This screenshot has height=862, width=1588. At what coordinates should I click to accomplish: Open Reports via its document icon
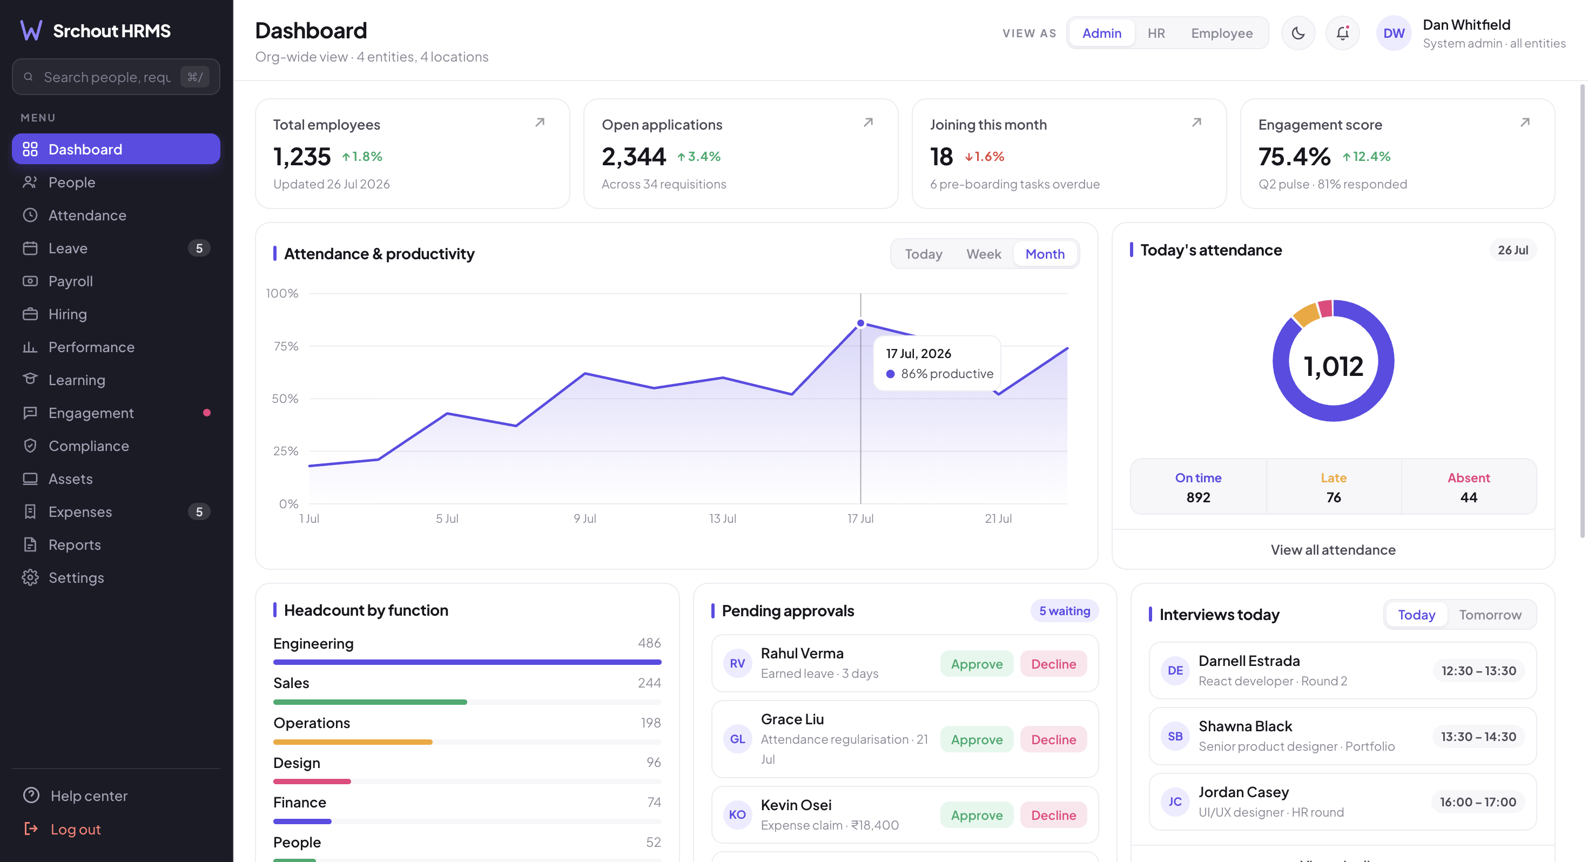[x=30, y=544]
